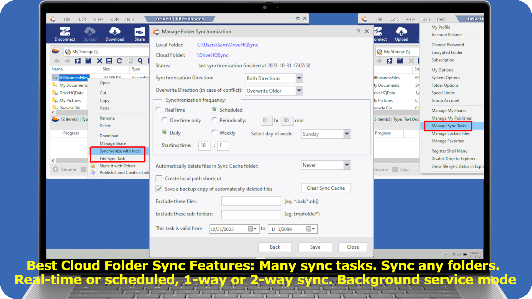
Task: Click the Save button
Action: tap(315, 247)
